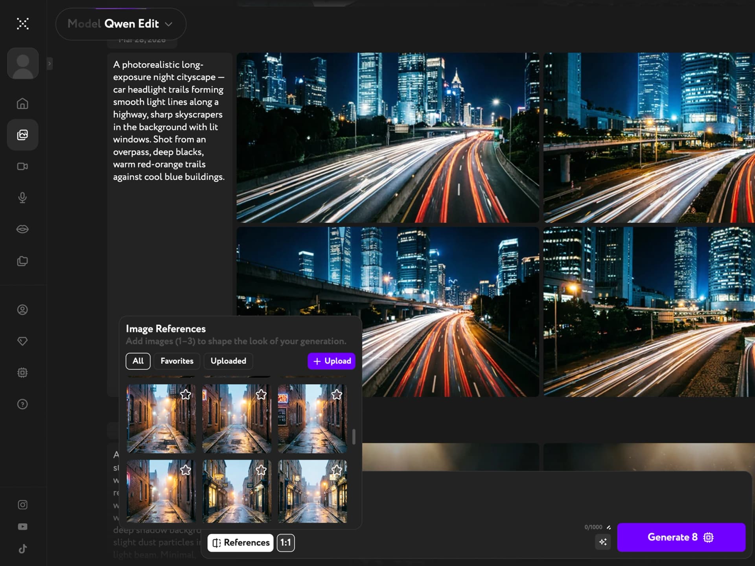
Task: Open the Instagram link in the sidebar
Action: [x=22, y=505]
